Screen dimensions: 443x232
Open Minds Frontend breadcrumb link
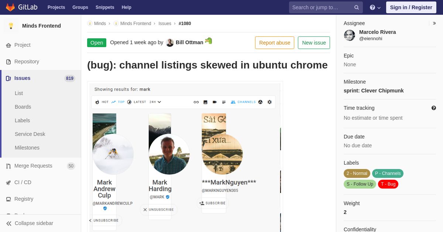(135, 24)
